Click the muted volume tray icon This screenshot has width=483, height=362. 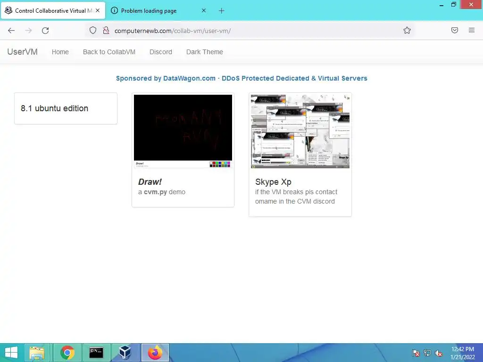click(439, 353)
